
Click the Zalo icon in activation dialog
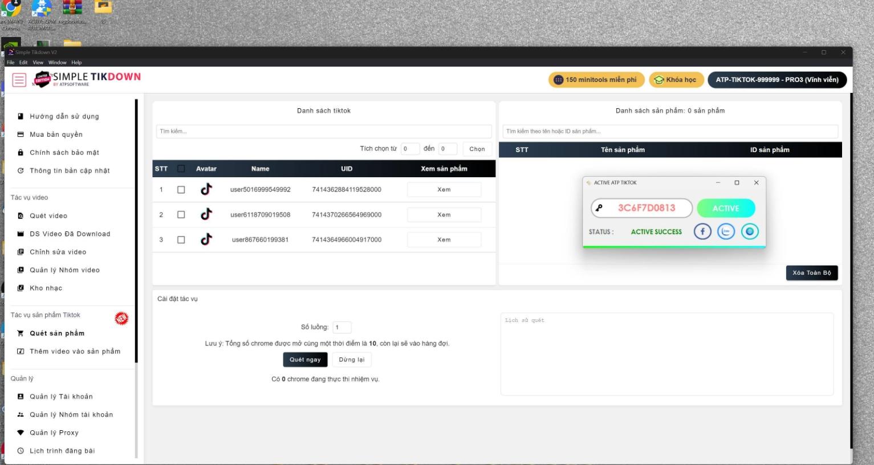click(x=726, y=231)
